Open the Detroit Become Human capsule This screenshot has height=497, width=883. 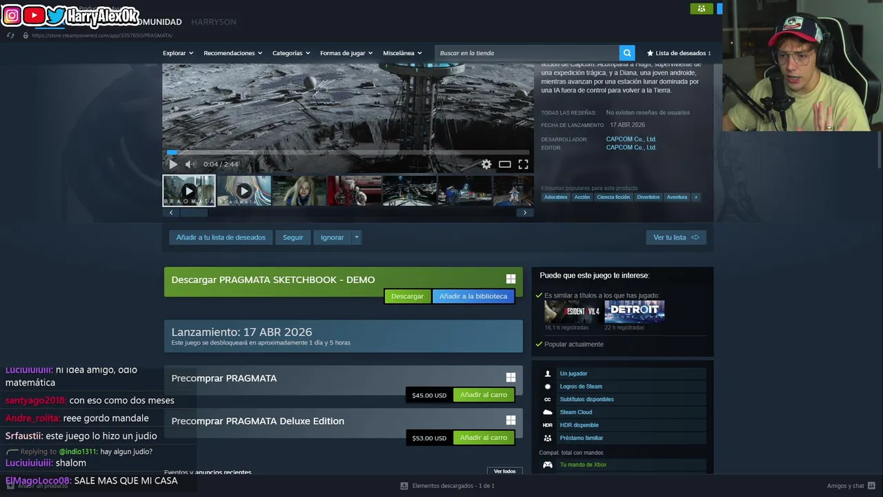pos(635,312)
